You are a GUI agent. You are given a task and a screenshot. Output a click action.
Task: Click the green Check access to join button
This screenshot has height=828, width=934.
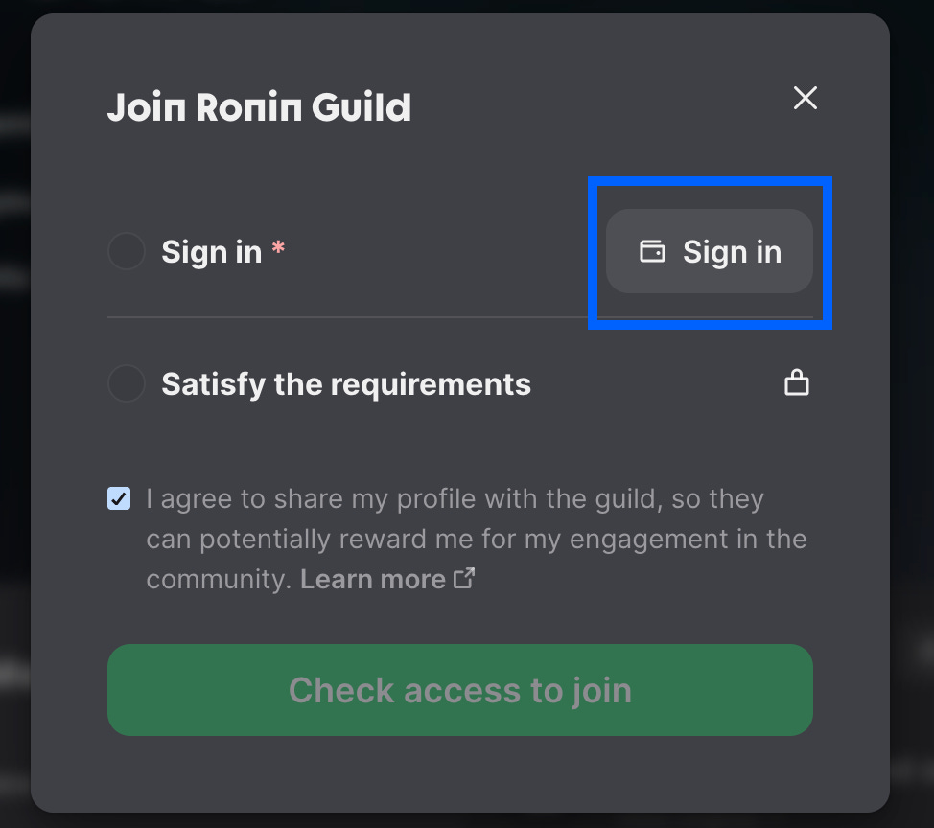pos(460,690)
